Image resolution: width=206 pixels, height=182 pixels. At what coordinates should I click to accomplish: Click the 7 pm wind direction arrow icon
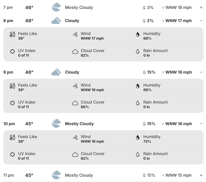163,8
